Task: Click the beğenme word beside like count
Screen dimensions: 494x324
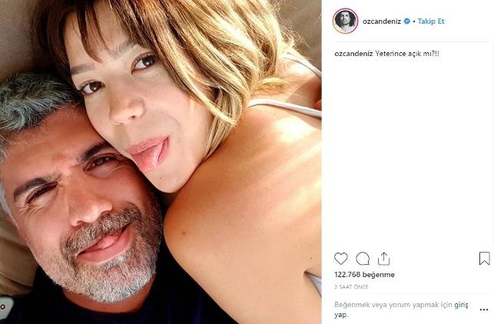Action: (380, 275)
